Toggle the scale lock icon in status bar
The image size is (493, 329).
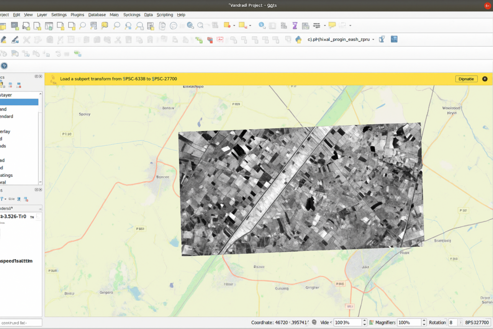(x=371, y=323)
